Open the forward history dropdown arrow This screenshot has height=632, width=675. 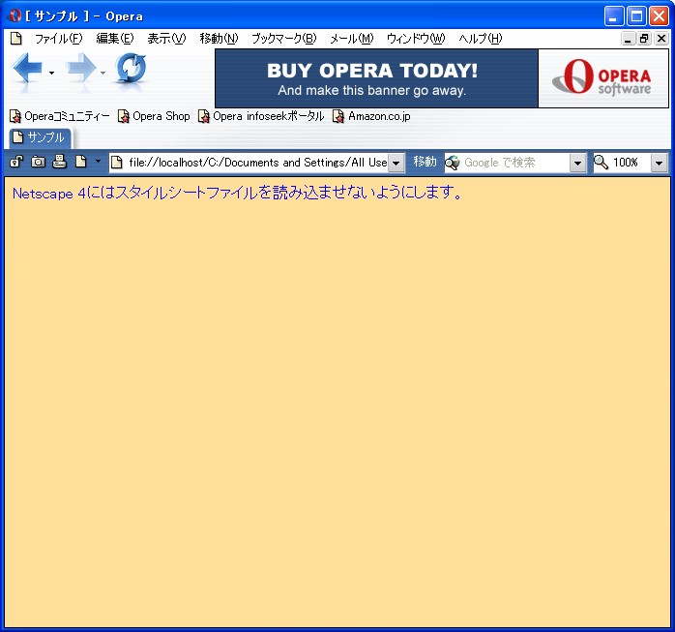103,73
